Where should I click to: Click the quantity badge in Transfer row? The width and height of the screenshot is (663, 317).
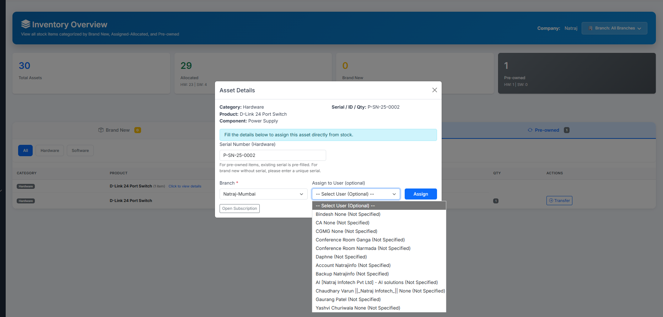496,201
